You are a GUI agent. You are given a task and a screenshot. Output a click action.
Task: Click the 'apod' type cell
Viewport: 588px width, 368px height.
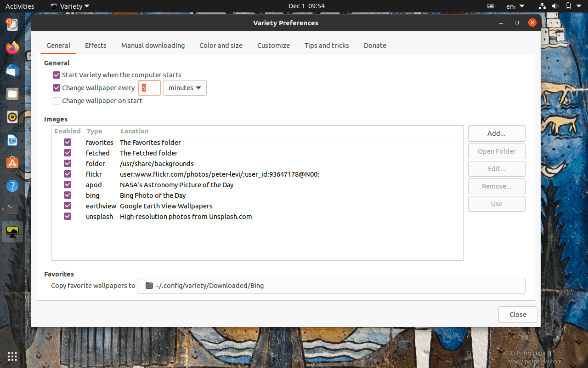click(x=94, y=185)
